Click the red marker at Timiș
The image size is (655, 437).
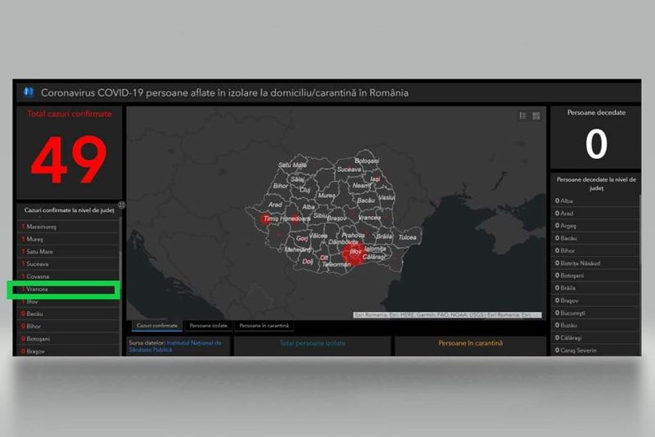(265, 219)
